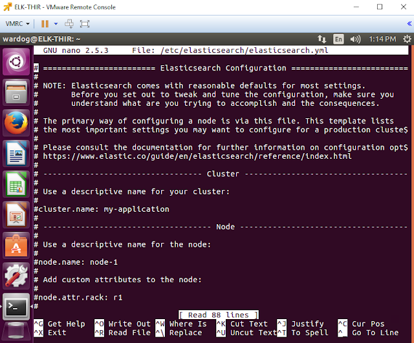Click the #cluster.name: my-application line
Viewport: 414px width, 343px height.
pos(102,209)
